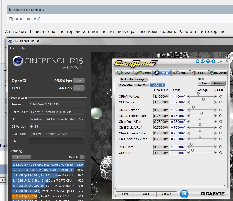Click the EasyTune6 @ icon
This screenshot has width=233, height=201.
(x=203, y=61)
